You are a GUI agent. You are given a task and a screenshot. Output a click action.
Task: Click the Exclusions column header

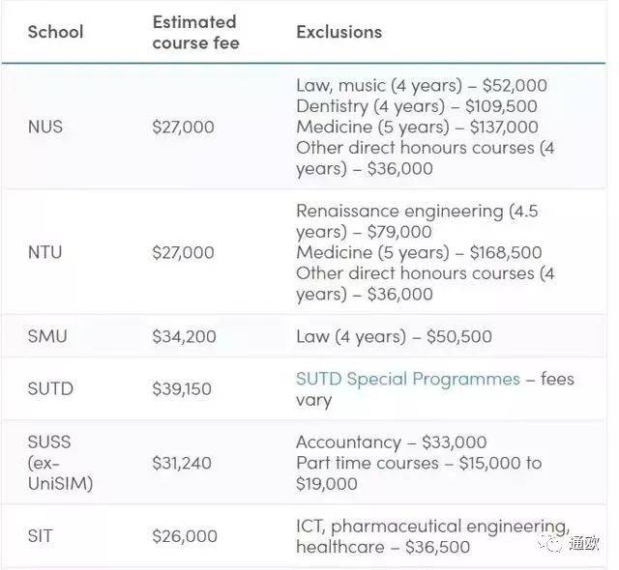339,33
